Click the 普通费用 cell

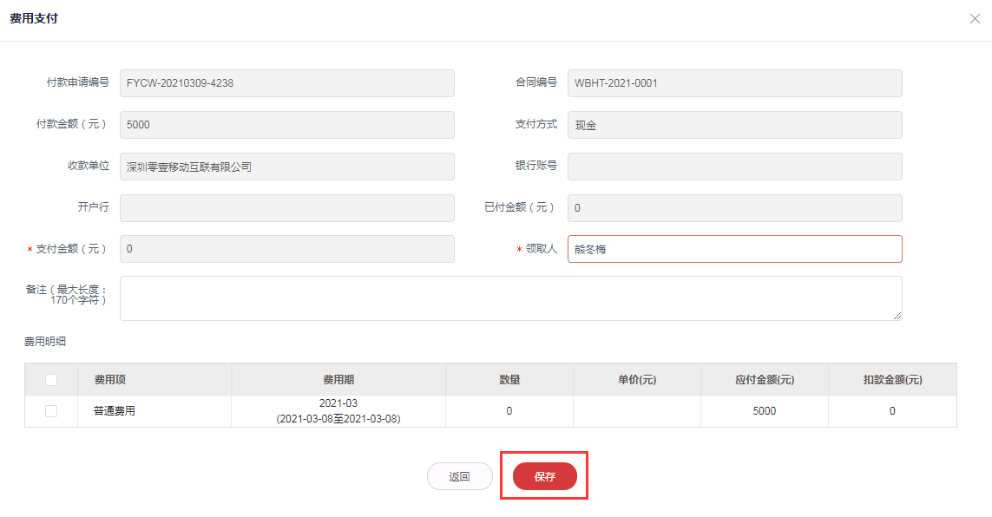[x=154, y=411]
